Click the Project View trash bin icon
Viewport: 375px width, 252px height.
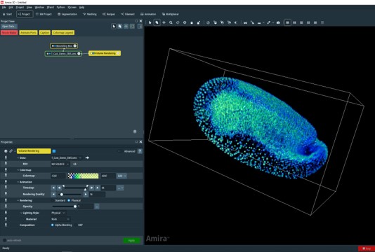[x=135, y=132]
